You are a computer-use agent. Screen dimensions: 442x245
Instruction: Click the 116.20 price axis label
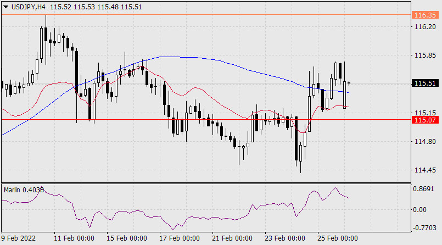tap(425, 27)
